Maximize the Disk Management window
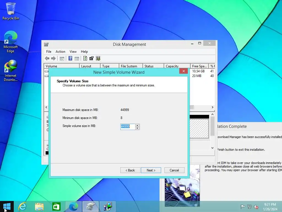The height and width of the screenshot is (212, 282). (x=200, y=43)
